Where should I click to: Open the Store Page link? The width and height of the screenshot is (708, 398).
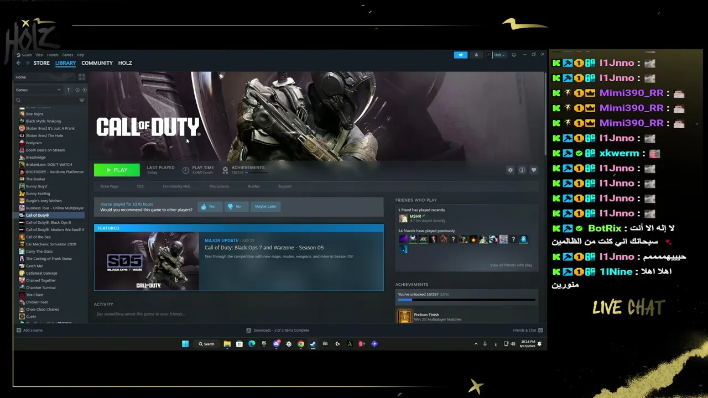pyautogui.click(x=109, y=186)
